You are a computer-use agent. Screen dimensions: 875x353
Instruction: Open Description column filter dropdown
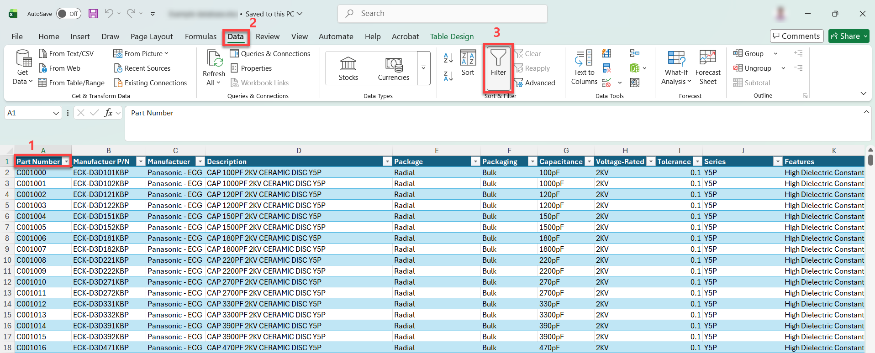[387, 161]
